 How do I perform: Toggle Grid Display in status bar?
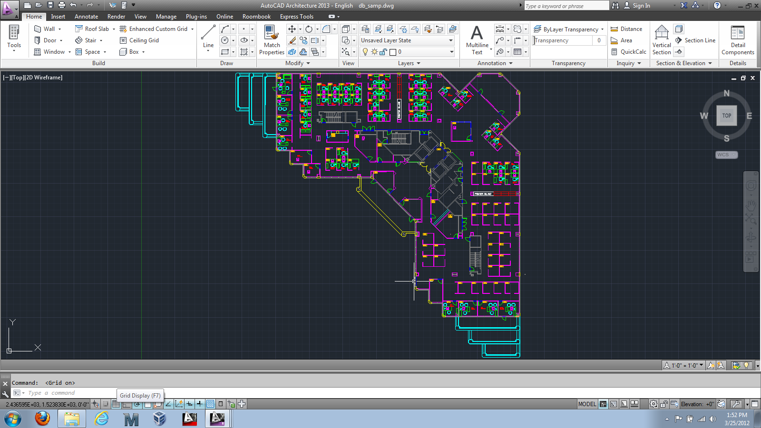[116, 404]
